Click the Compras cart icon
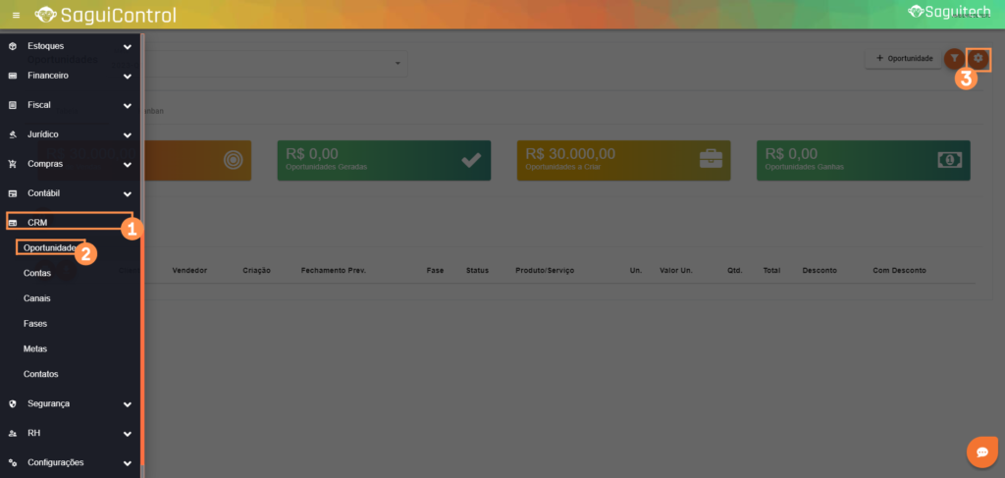This screenshot has height=478, width=1005. tap(12, 164)
